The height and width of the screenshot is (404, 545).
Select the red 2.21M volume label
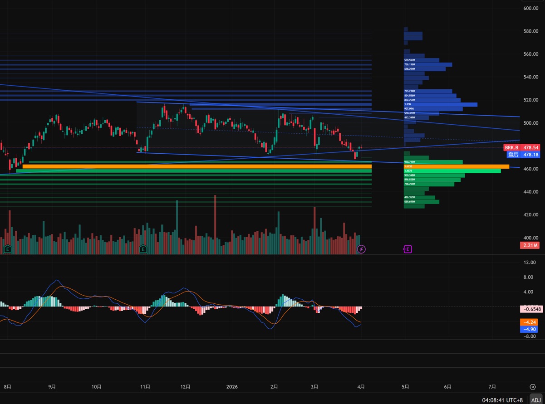coord(530,245)
